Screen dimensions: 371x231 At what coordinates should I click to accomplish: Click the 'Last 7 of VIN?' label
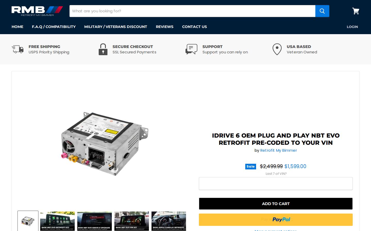coord(276,174)
